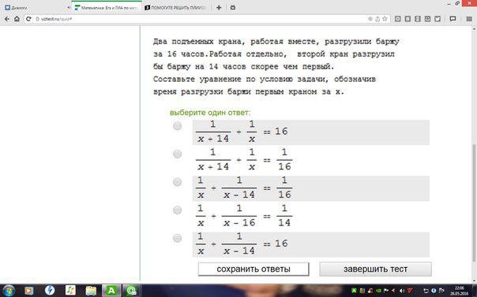Go back with the browser back arrow

click(6, 19)
